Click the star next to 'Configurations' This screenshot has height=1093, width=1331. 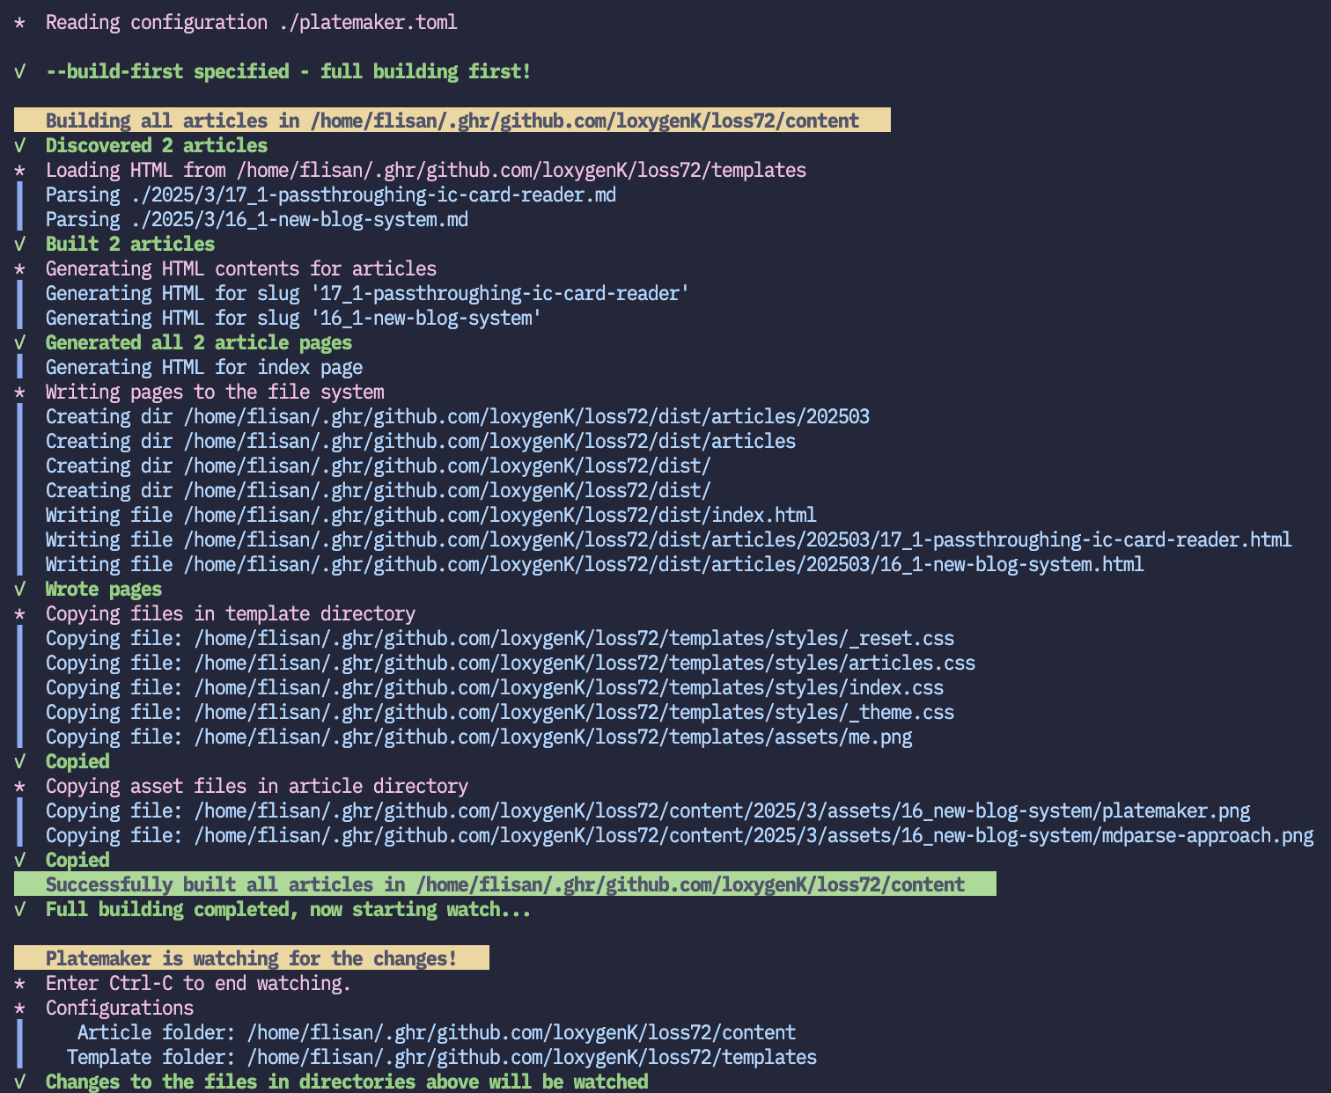tap(19, 1009)
